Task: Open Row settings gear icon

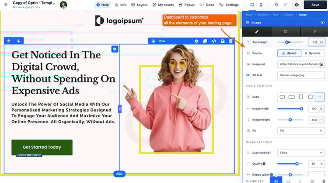Action: click(196, 41)
